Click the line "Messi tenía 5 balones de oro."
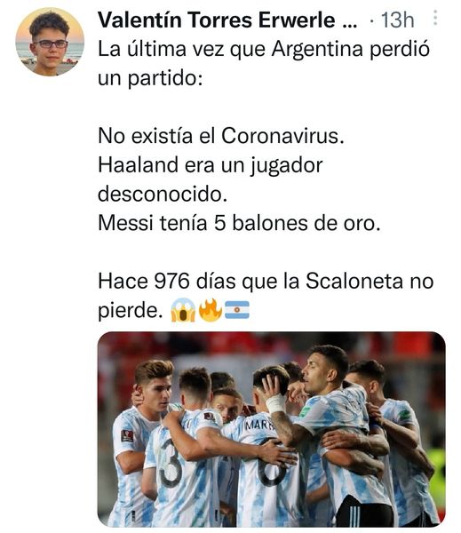The height and width of the screenshot is (533, 461). (x=239, y=223)
